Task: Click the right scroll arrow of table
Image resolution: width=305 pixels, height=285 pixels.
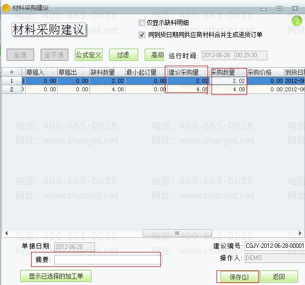Action: point(300,233)
